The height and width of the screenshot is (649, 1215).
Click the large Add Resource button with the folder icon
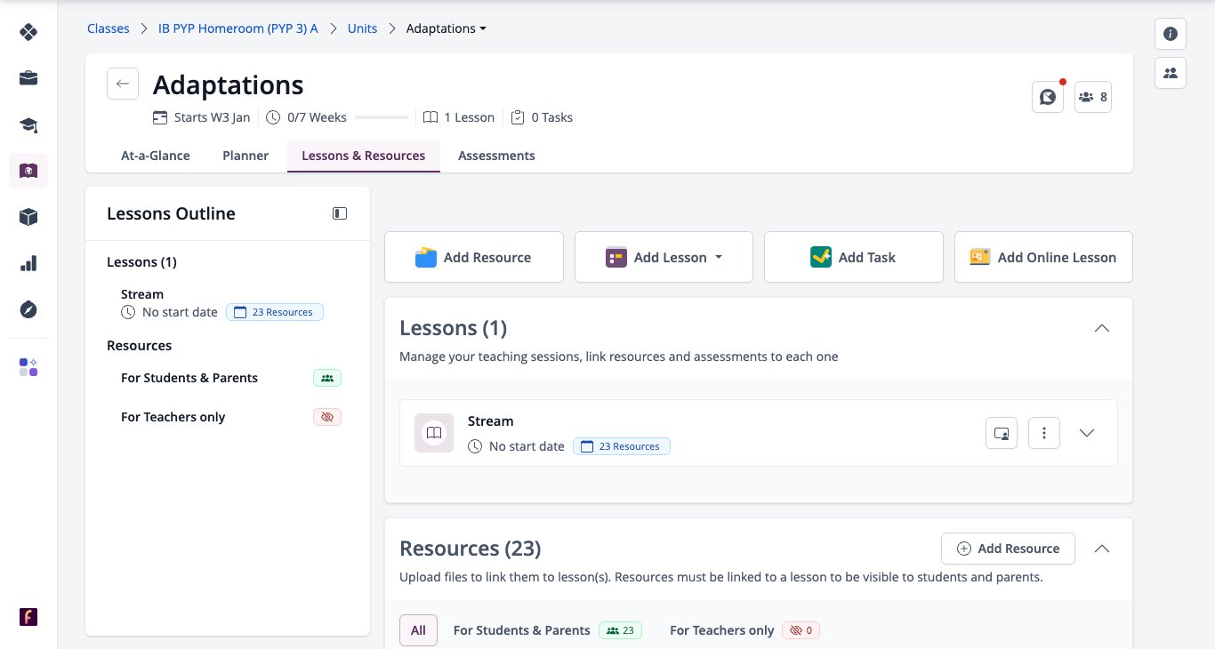(474, 257)
